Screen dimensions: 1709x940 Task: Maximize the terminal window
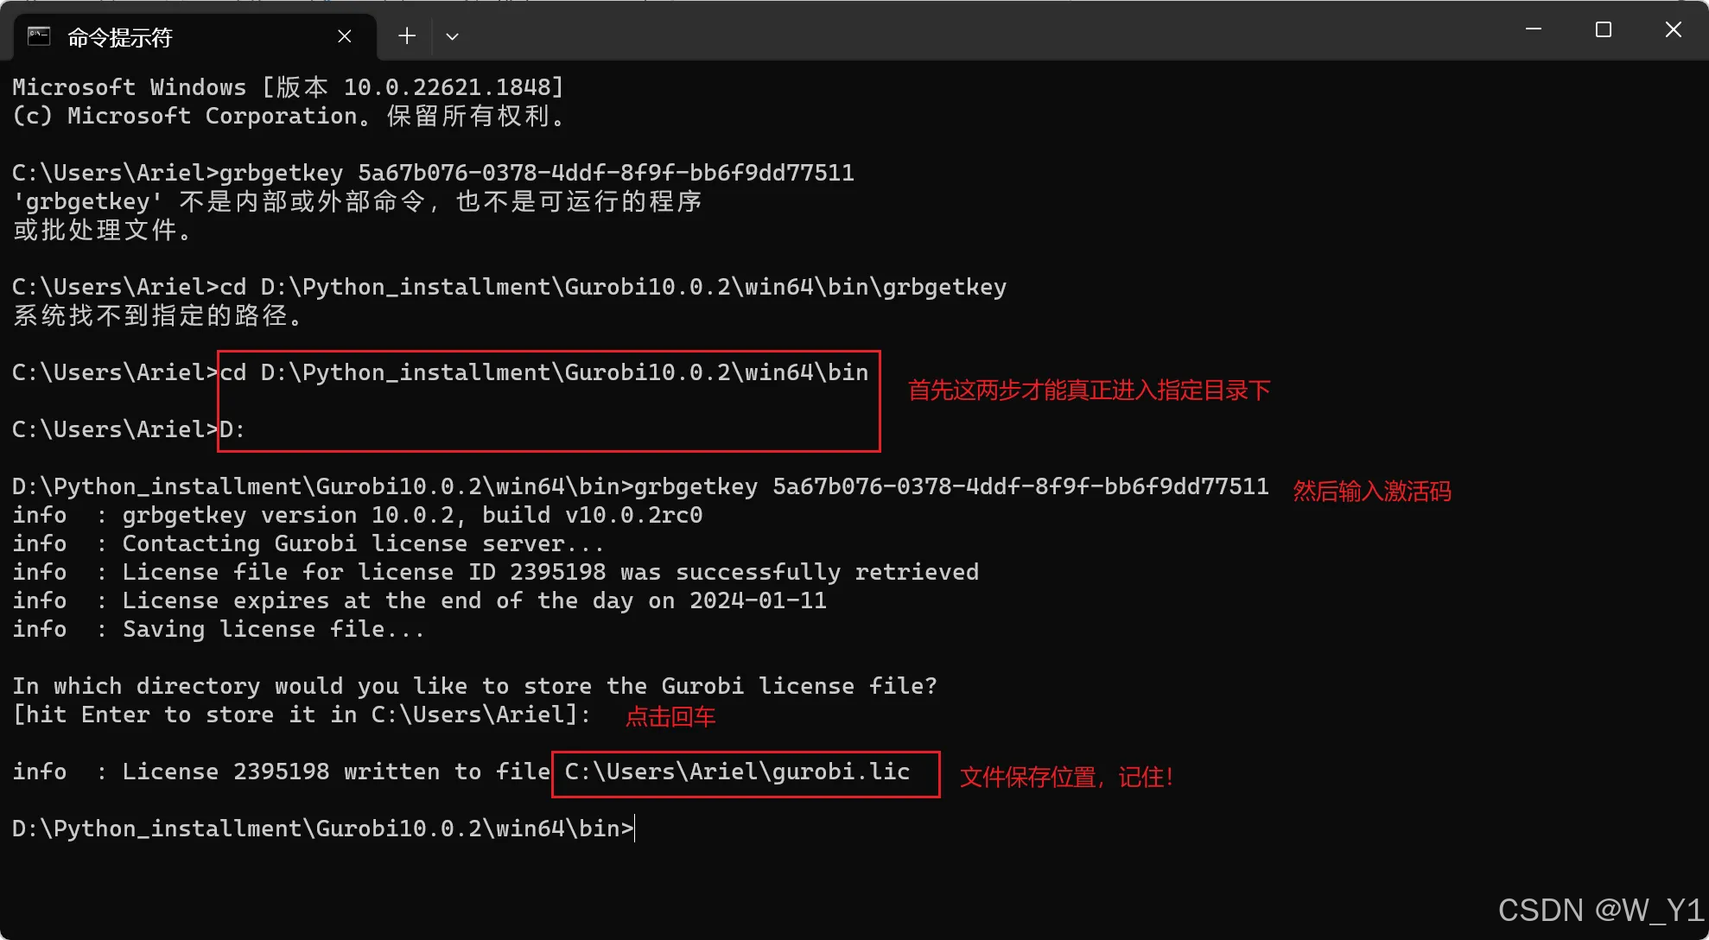1603,29
